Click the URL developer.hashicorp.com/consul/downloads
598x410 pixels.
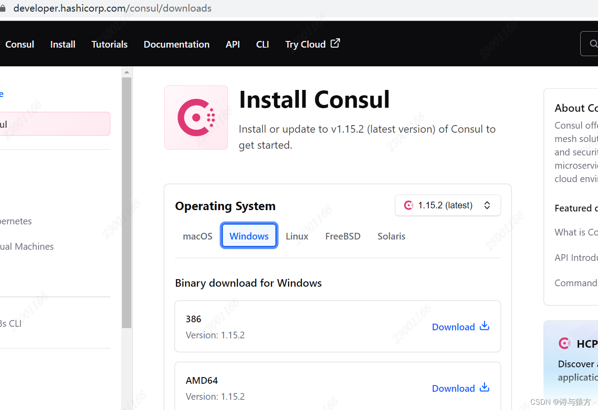click(112, 8)
